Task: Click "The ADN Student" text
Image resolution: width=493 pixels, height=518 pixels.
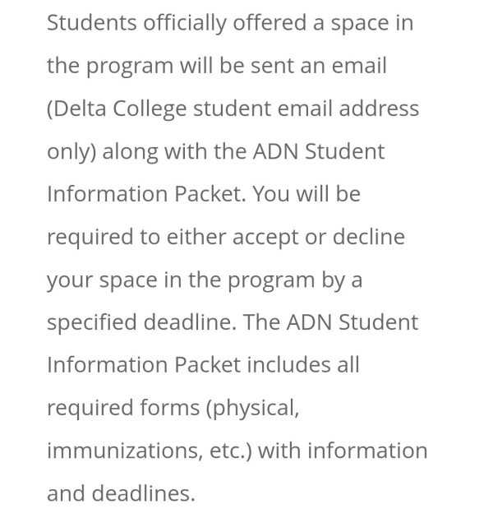Action: click(x=331, y=322)
